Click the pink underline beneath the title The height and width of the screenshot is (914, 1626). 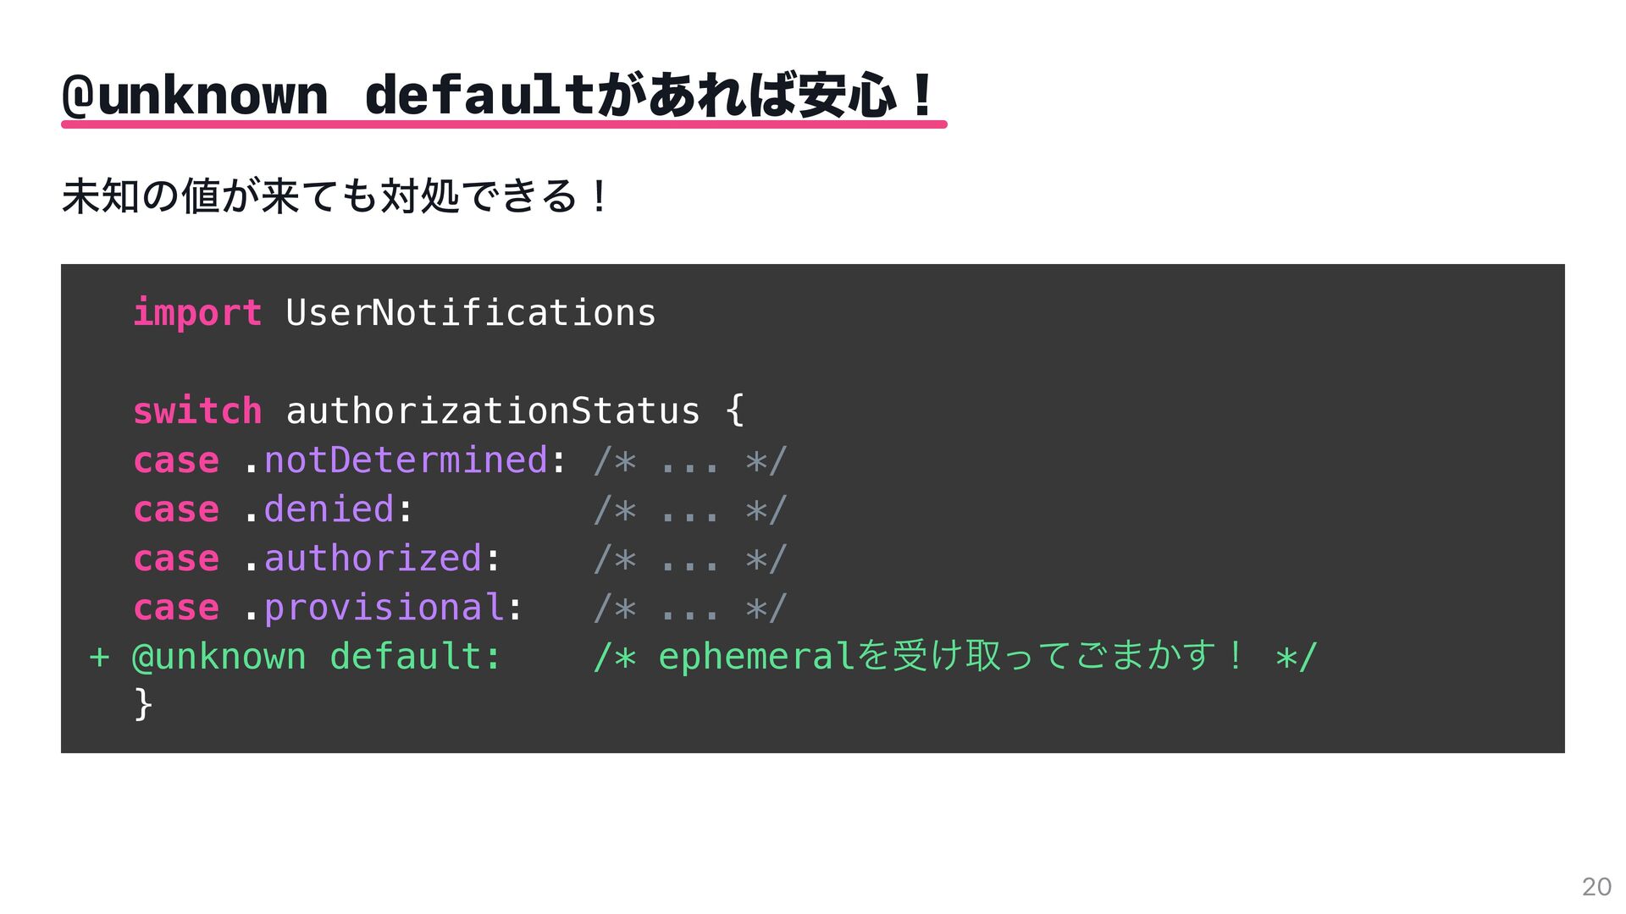504,124
